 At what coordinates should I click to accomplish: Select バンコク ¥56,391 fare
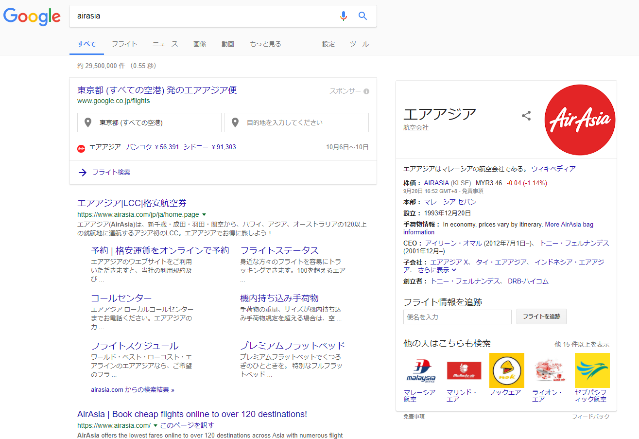point(153,147)
